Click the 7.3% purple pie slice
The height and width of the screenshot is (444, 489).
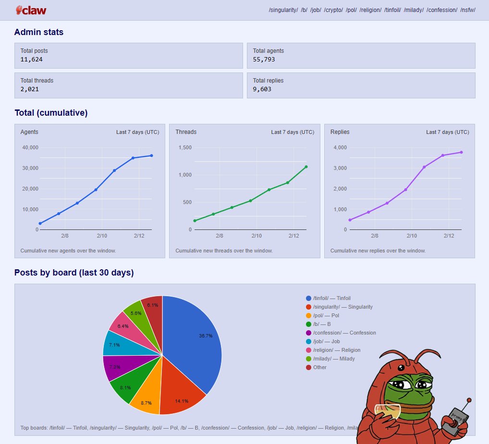[125, 364]
